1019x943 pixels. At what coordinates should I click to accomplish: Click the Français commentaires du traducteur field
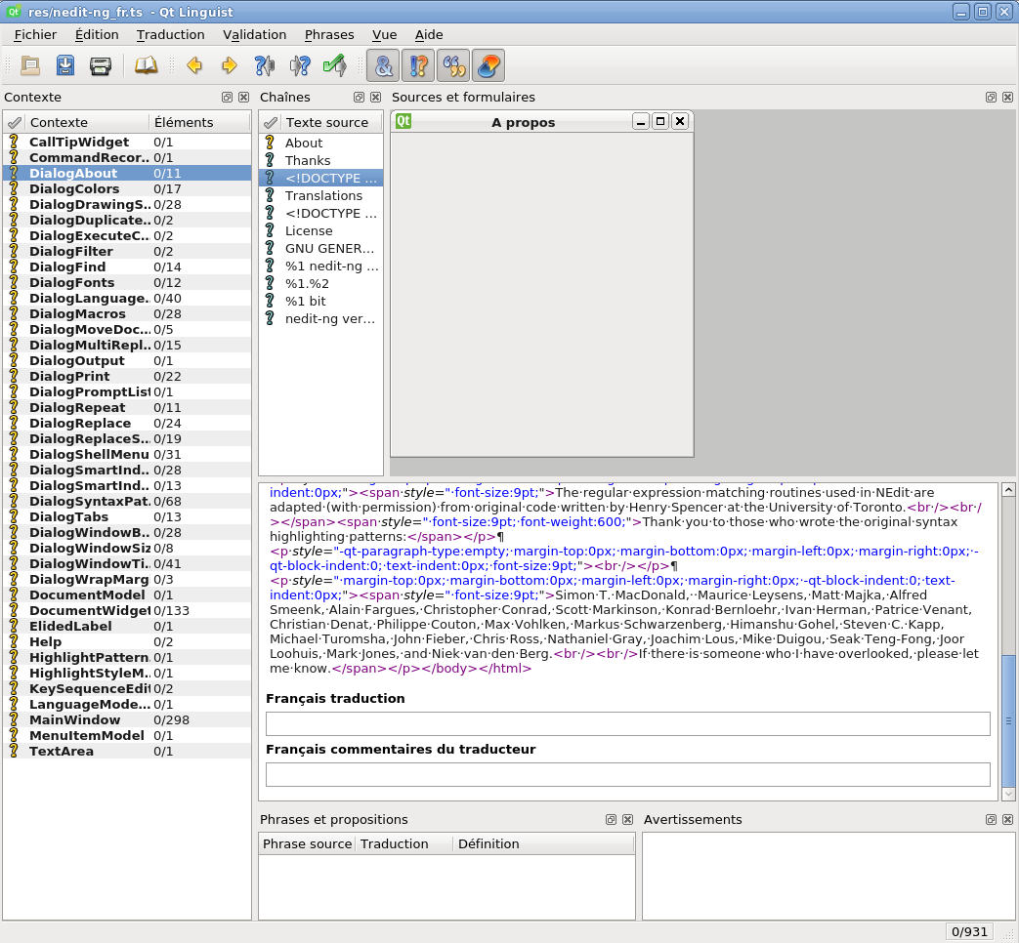[628, 774]
